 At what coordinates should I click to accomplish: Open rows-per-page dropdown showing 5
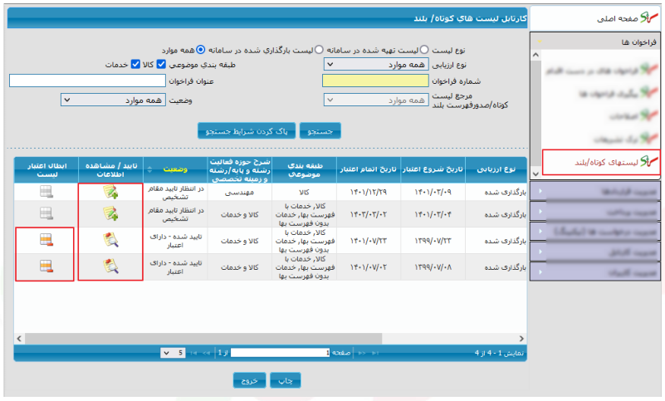click(173, 353)
